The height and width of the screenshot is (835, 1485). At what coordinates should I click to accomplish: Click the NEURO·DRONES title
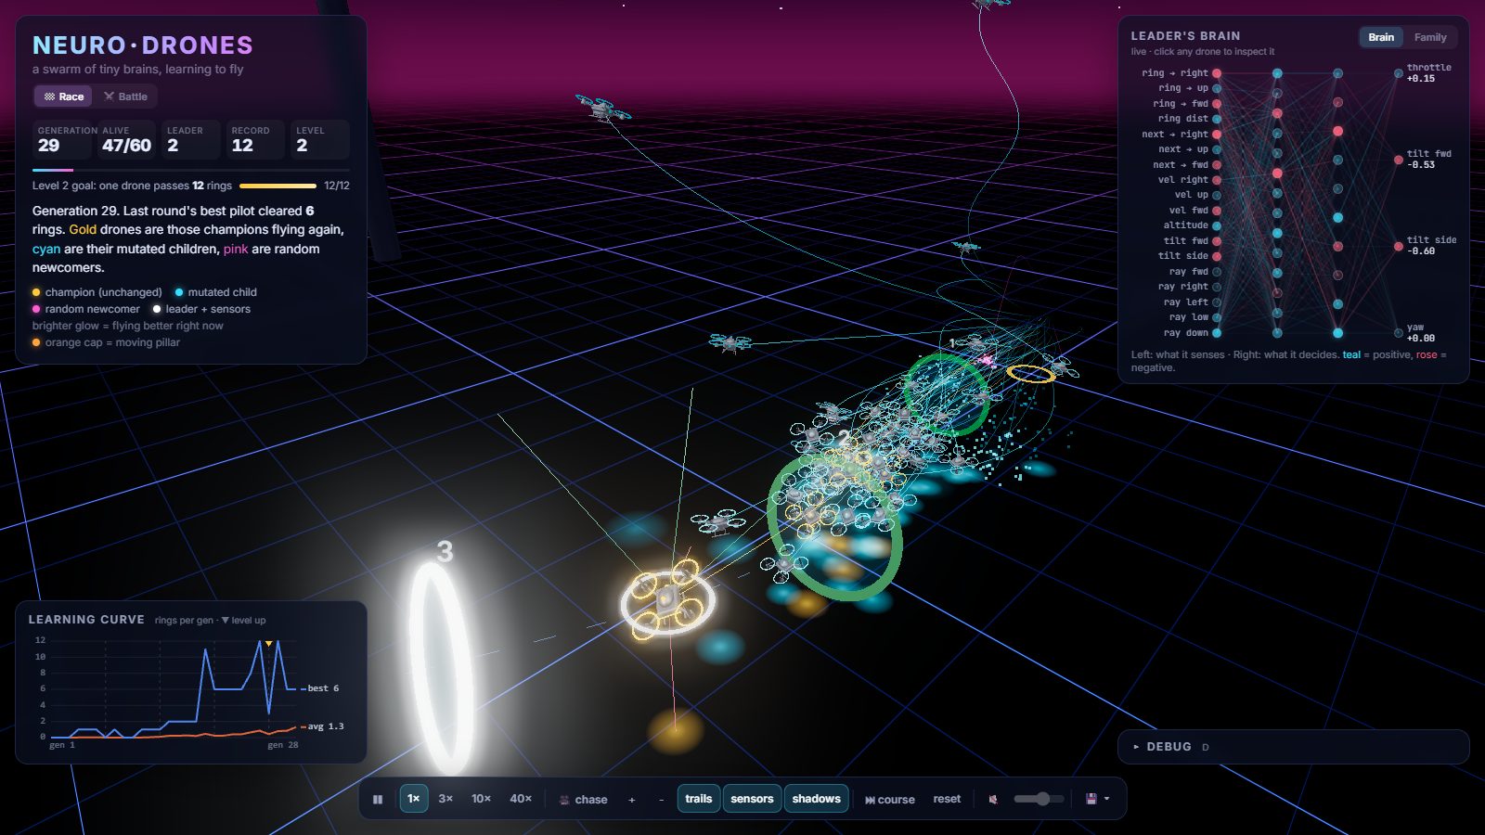pos(143,45)
